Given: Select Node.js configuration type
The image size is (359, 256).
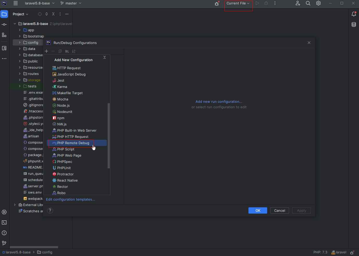Looking at the screenshot, I should click(77, 105).
